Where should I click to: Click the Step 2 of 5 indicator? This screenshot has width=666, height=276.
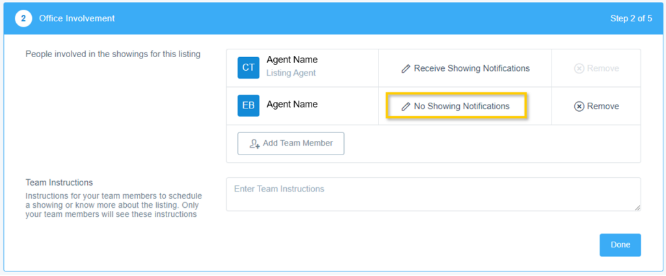point(631,18)
